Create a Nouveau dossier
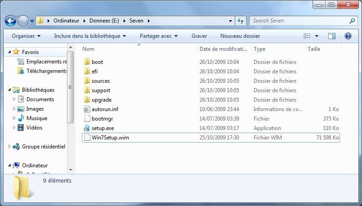The width and height of the screenshot is (362, 206). pos(240,36)
